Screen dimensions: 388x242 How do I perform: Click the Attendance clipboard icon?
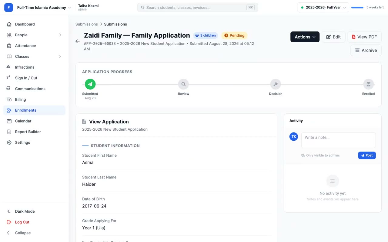(9, 46)
